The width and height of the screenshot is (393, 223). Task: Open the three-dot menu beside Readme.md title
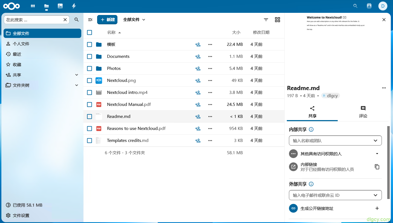pos(384,88)
